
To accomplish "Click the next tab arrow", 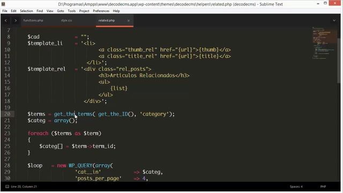I will tap(16, 20).
